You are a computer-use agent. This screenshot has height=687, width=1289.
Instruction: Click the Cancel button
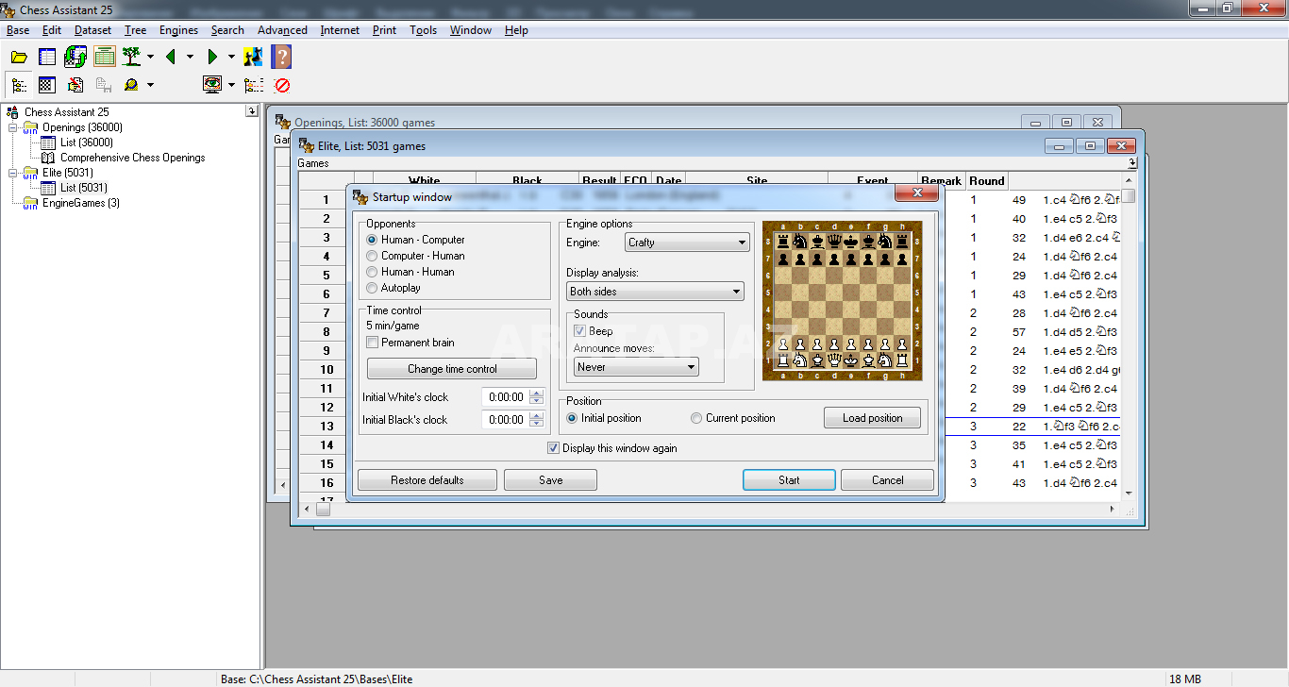pyautogui.click(x=887, y=480)
